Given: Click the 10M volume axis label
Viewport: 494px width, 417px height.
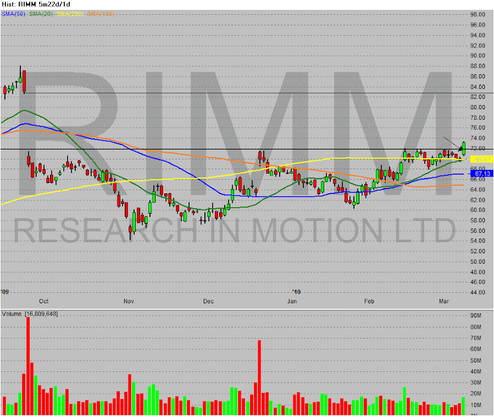Looking at the screenshot, I should point(475,405).
